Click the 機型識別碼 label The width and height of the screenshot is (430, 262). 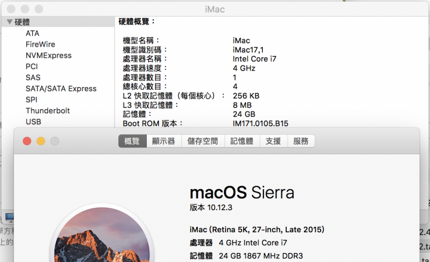coord(145,50)
